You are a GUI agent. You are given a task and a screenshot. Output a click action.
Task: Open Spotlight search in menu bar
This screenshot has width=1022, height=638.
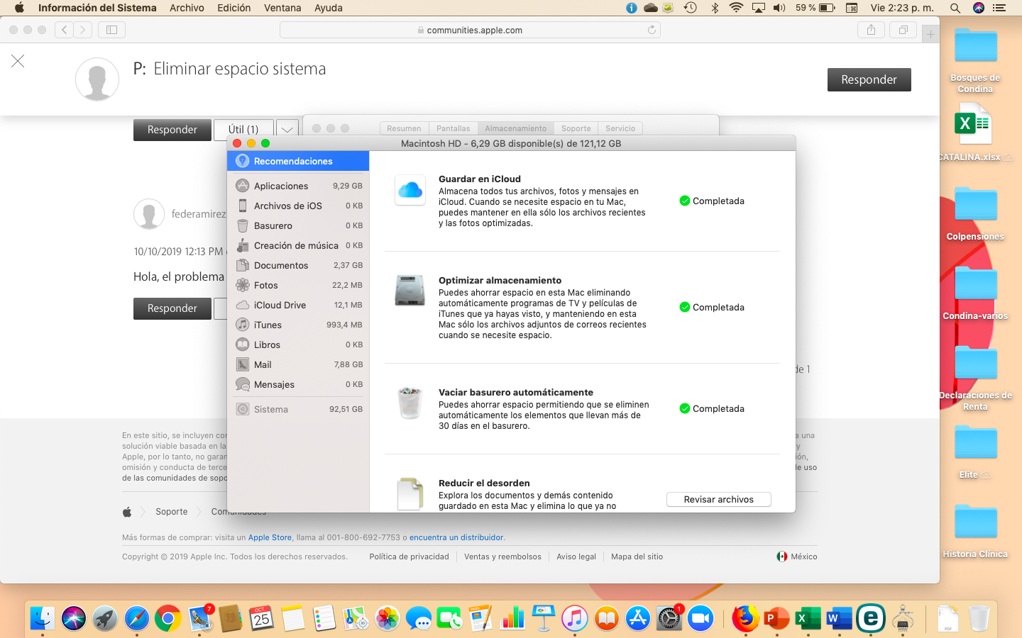click(955, 8)
